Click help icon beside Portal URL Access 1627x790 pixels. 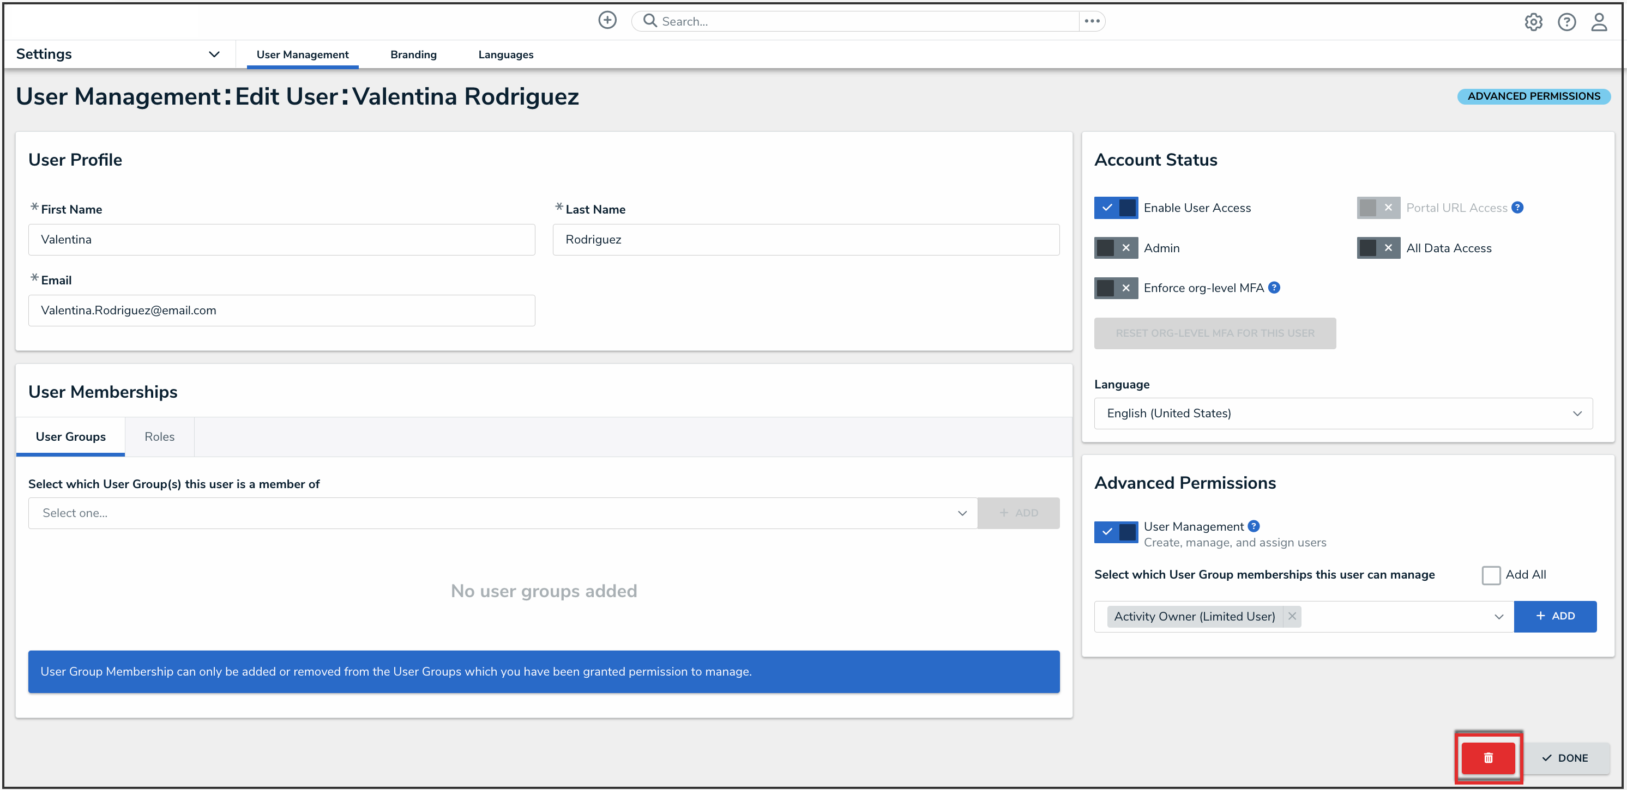coord(1517,208)
